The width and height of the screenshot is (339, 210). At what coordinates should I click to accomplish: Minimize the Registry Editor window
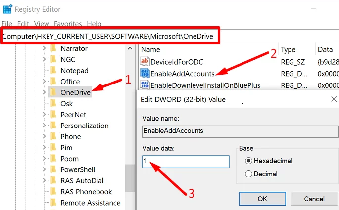coord(314,9)
